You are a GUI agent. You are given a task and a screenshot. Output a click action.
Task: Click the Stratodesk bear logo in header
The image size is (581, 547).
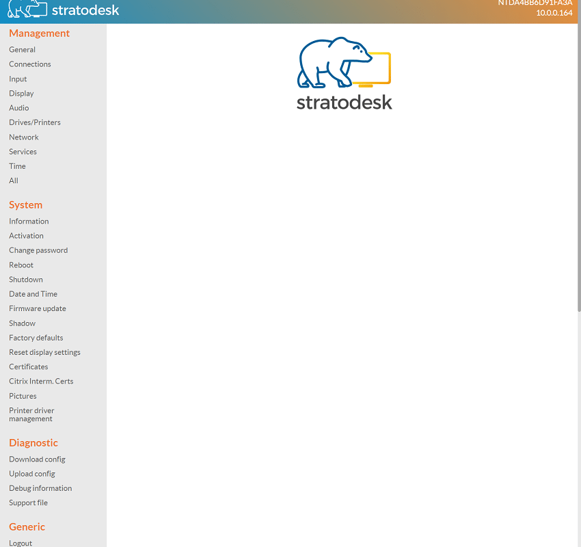27,8
